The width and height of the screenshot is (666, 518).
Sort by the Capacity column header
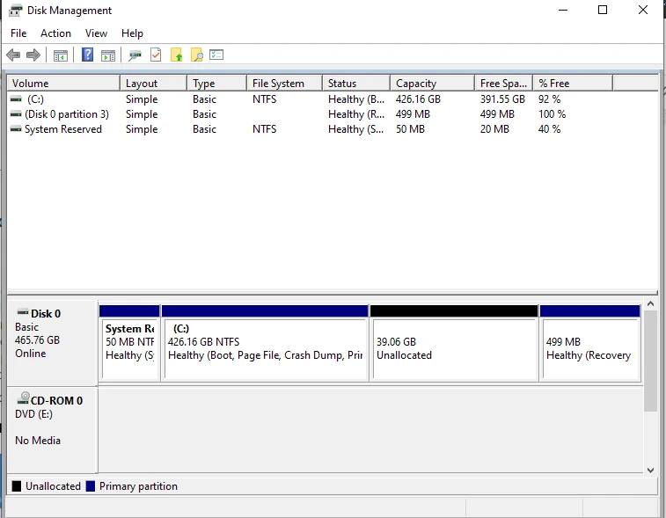click(x=432, y=84)
